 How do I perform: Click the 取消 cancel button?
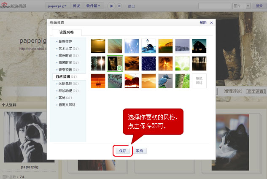(x=140, y=151)
